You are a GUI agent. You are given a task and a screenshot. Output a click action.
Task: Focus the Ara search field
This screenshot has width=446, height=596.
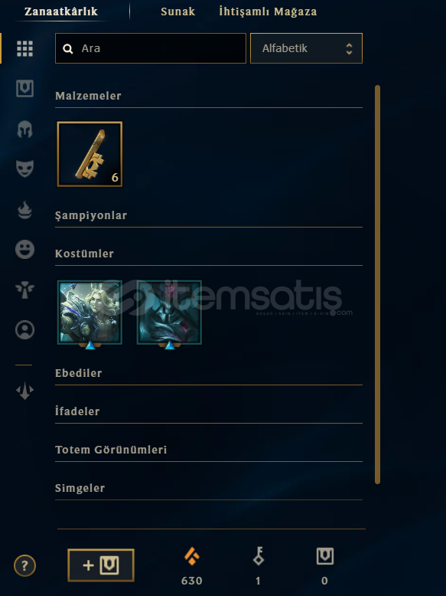pyautogui.click(x=151, y=48)
